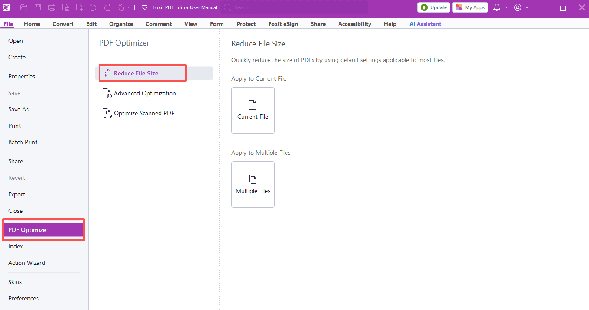The height and width of the screenshot is (310, 589).
Task: Expand the notifications dropdown arrow
Action: (x=506, y=7)
